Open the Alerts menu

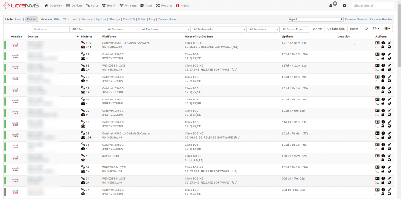point(182,5)
